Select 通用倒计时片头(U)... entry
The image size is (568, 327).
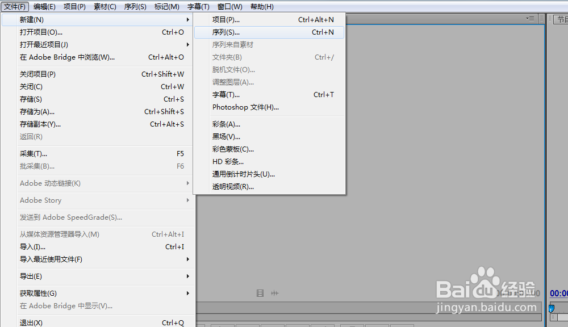click(x=269, y=174)
